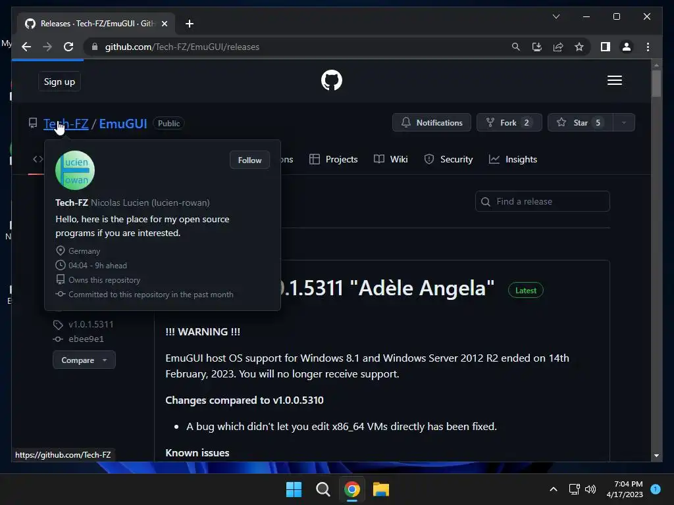Go forward to next page

pyautogui.click(x=47, y=47)
